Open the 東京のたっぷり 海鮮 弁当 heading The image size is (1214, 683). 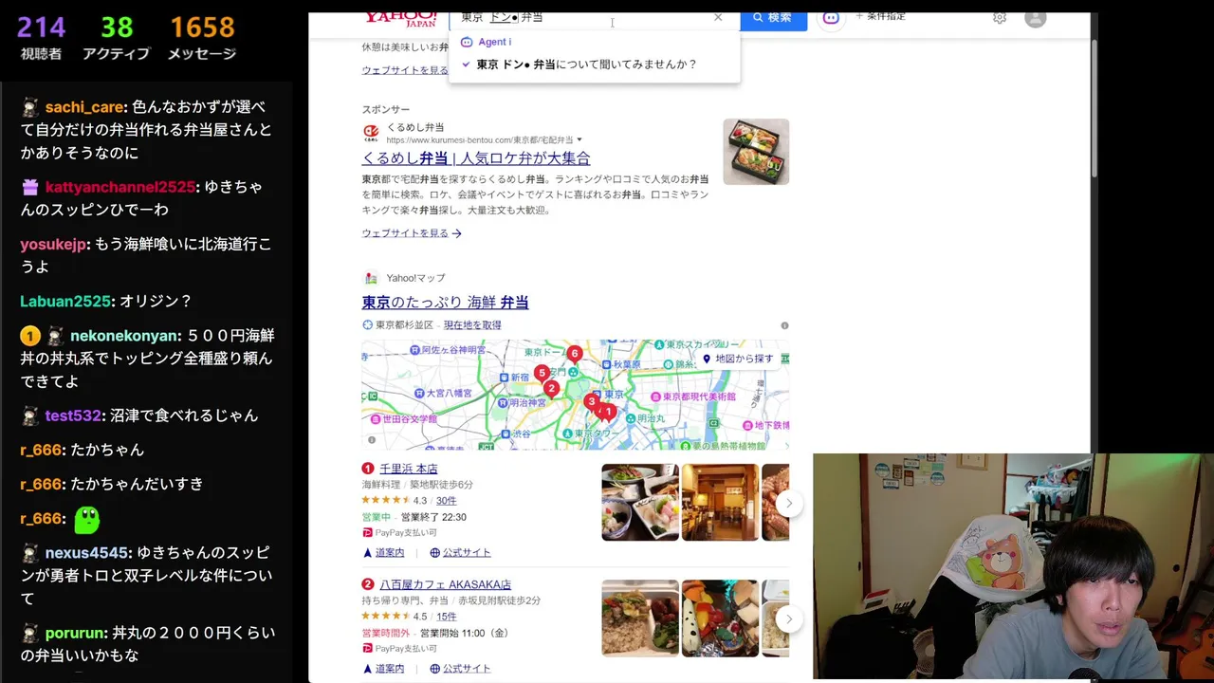[x=445, y=302]
